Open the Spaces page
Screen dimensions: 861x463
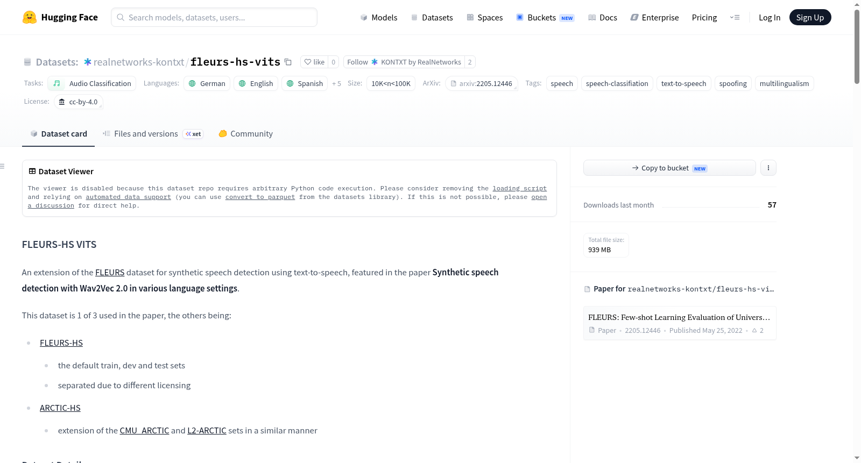(484, 17)
